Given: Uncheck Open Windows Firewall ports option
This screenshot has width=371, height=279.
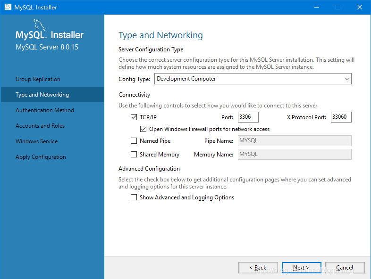Looking at the screenshot, I should 143,129.
